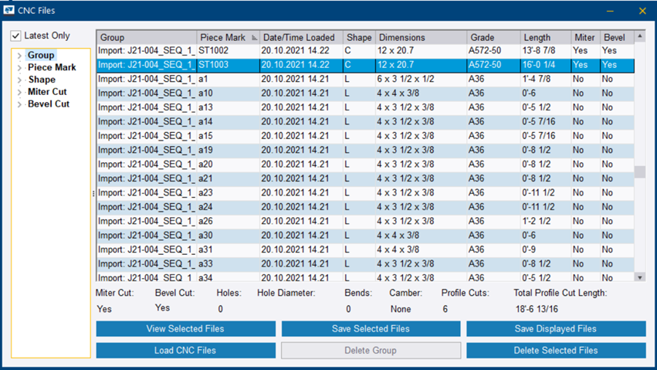Click the Load CNC Files button
This screenshot has width=657, height=370.
pyautogui.click(x=185, y=351)
